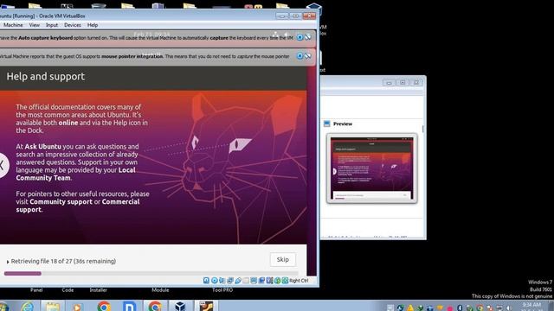This screenshot has width=554, height=311.
Task: Open the Devices menu
Action: coord(73,25)
